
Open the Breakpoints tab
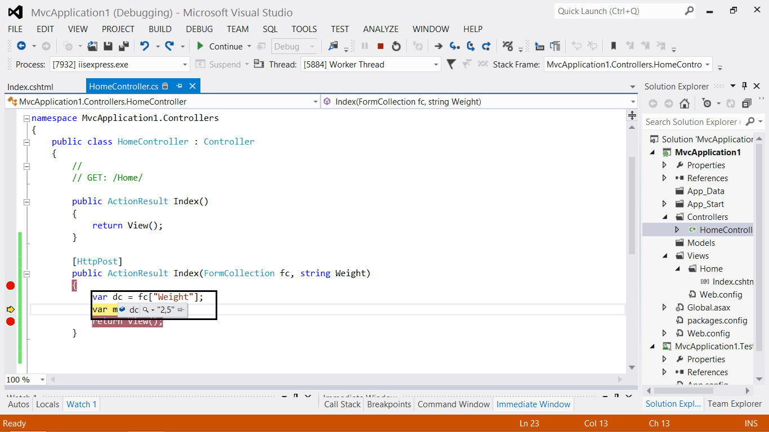(389, 404)
